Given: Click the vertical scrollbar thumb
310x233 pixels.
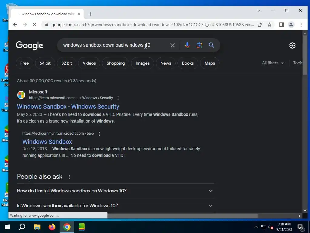Looking at the screenshot, I should click(x=305, y=55).
